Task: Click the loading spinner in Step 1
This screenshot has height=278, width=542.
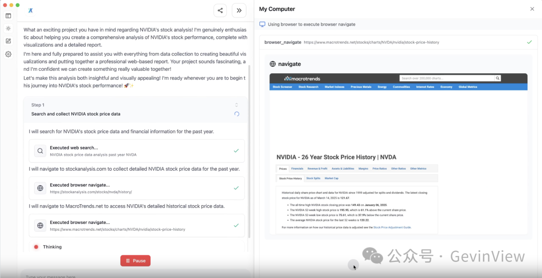Action: (x=236, y=114)
